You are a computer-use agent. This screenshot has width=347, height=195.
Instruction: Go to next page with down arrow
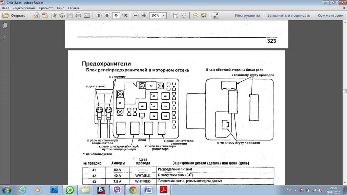(x=107, y=16)
